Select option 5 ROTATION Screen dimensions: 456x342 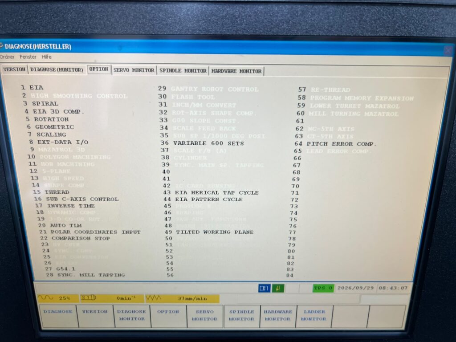click(47, 119)
